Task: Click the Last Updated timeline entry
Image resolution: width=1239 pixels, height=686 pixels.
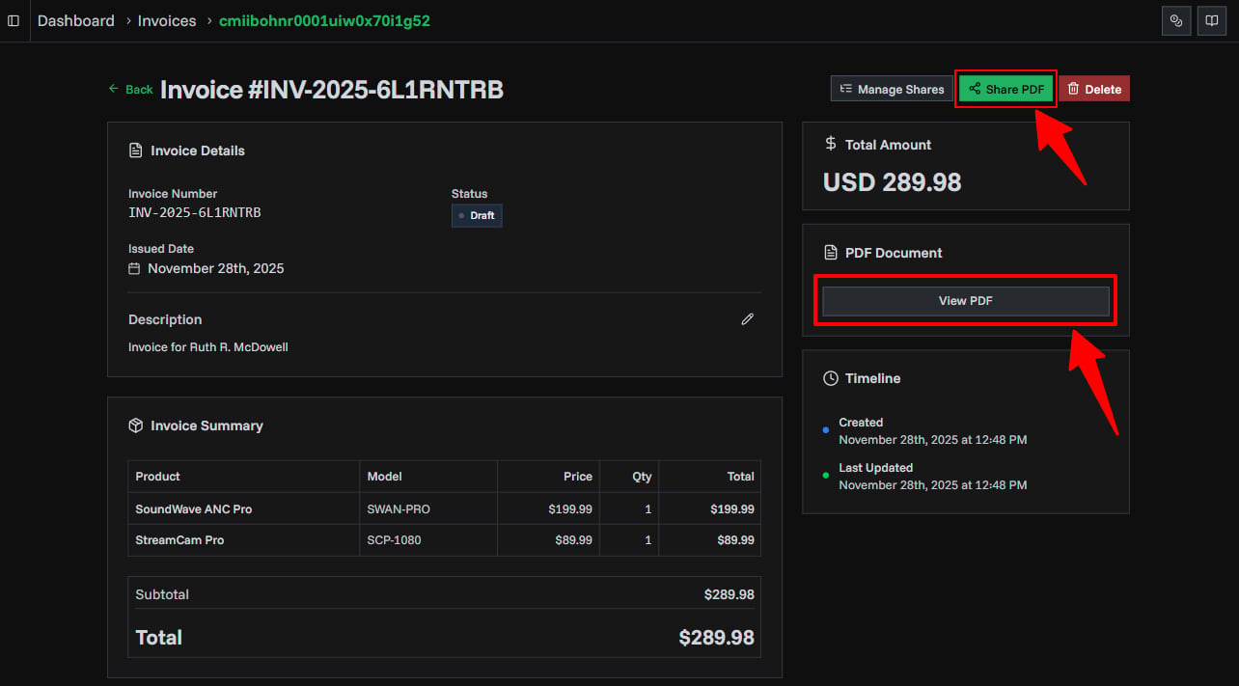Action: pos(933,477)
